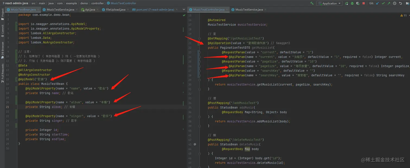Collapse the comment block fold at line 9
Image resolution: width=410 pixels, height=168 pixels.
tap(17, 52)
